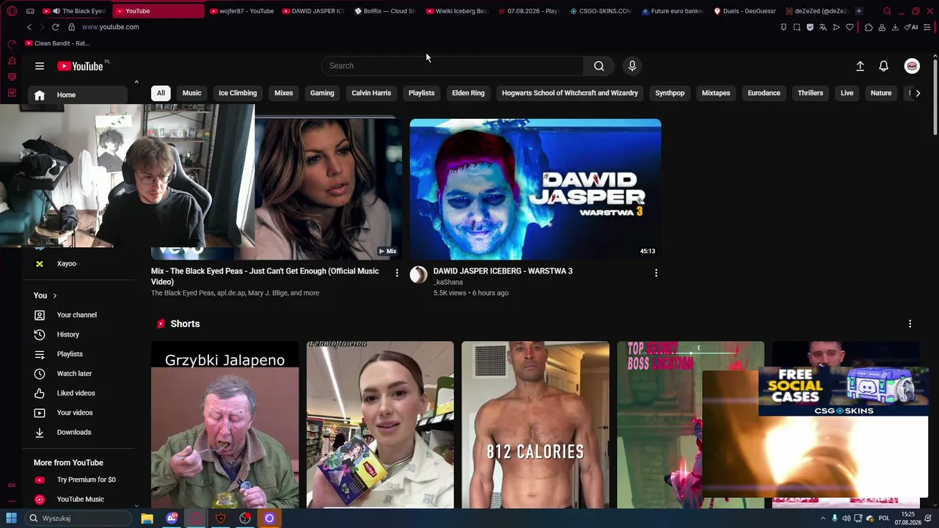Open File Explorer from taskbar

(x=147, y=518)
